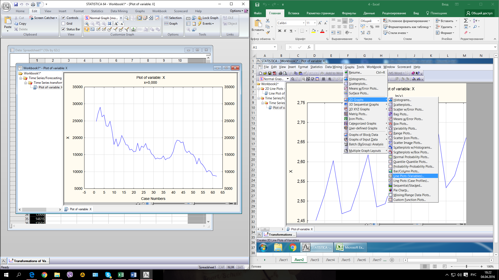
Task: Open the Normal Graph style dropdown
Action: 121,18
